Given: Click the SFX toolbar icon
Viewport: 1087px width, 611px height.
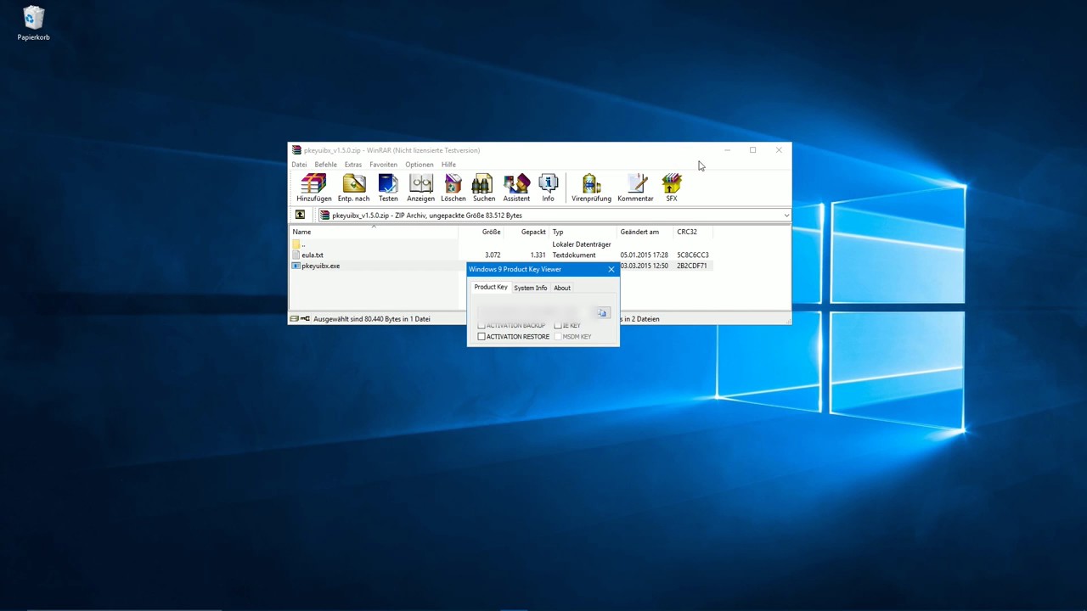Looking at the screenshot, I should pyautogui.click(x=672, y=188).
